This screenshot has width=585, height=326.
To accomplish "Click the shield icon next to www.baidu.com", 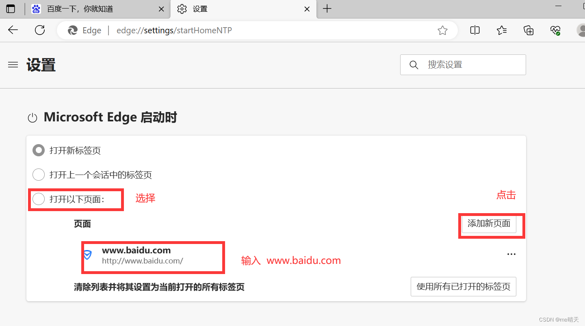I will tap(88, 256).
